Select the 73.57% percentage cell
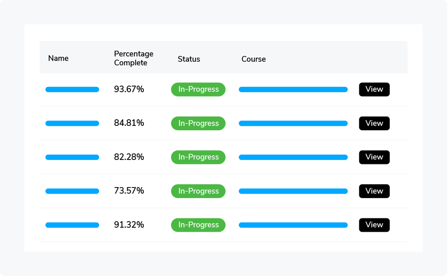Viewport: 447px width, 276px height. (129, 191)
